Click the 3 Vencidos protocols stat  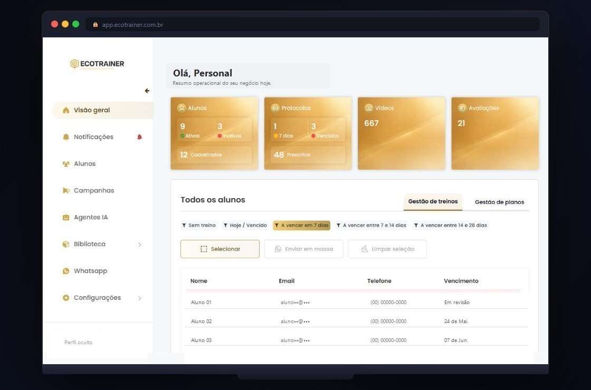[327, 130]
